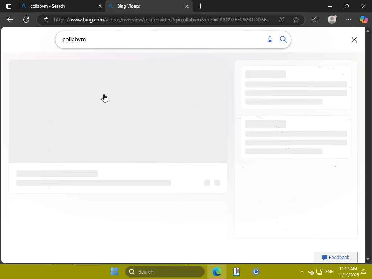This screenshot has height=279, width=372.
Task: Add this page to favorites star
Action: coord(296,20)
